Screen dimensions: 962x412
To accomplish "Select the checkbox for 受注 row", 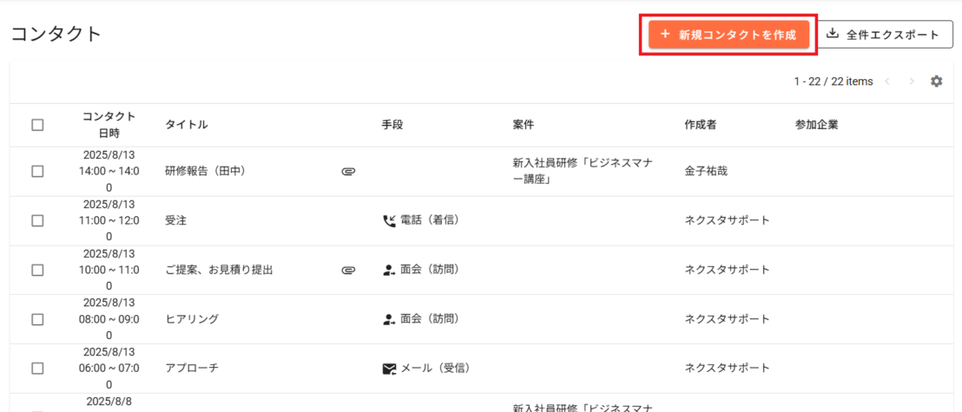I will tap(37, 220).
